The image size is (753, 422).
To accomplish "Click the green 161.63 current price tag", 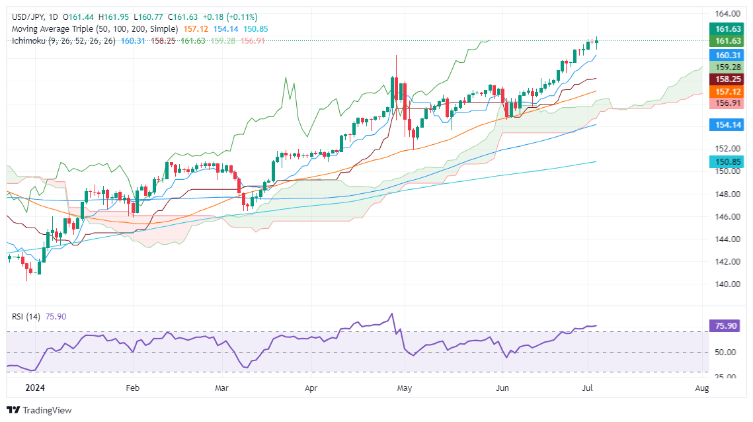I will click(727, 29).
